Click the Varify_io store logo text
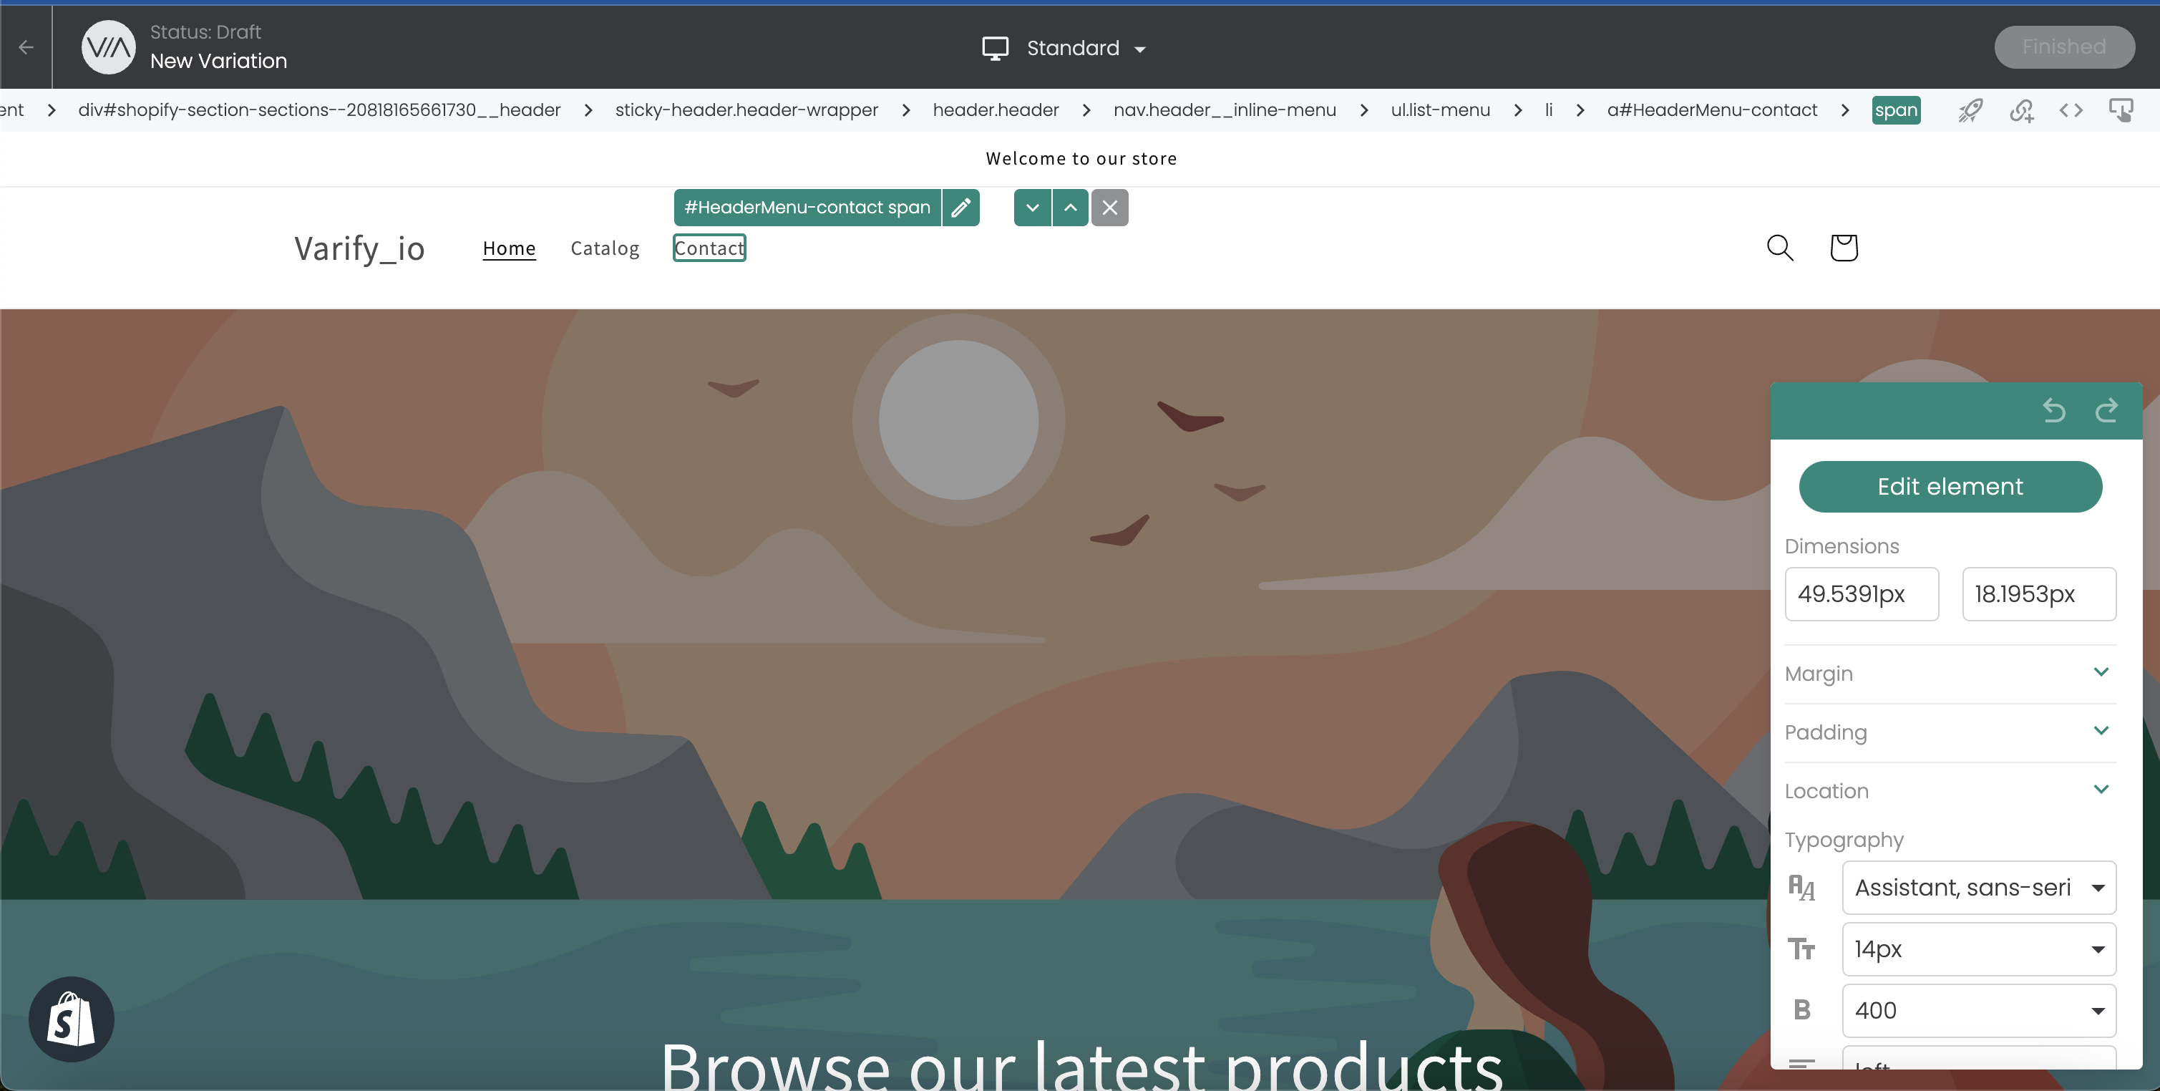Viewport: 2160px width, 1091px height. [359, 248]
